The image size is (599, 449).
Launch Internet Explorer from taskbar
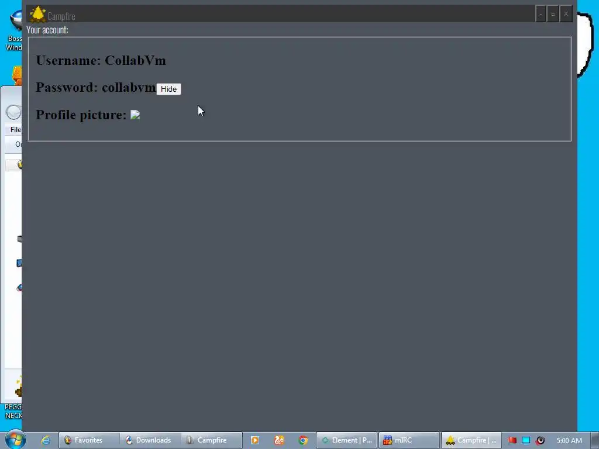(x=46, y=440)
